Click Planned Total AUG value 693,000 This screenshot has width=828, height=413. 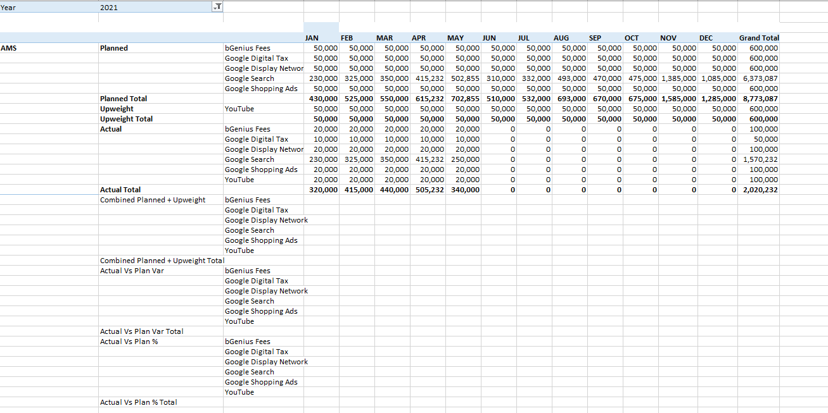click(x=571, y=99)
